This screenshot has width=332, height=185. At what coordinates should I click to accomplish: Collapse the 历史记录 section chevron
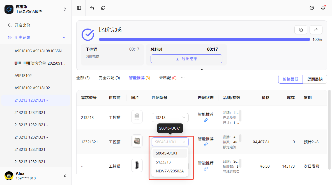[64, 37]
